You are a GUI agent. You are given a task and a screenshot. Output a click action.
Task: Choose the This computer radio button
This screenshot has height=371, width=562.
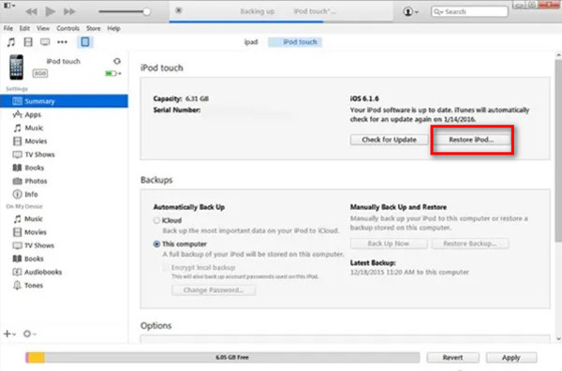coord(156,245)
